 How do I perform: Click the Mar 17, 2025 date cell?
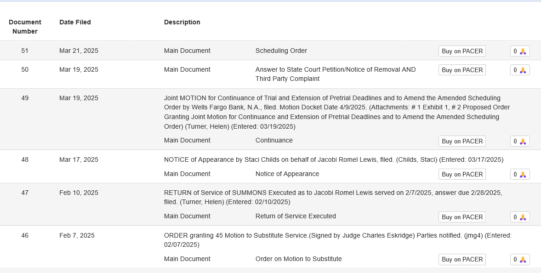tap(79, 159)
